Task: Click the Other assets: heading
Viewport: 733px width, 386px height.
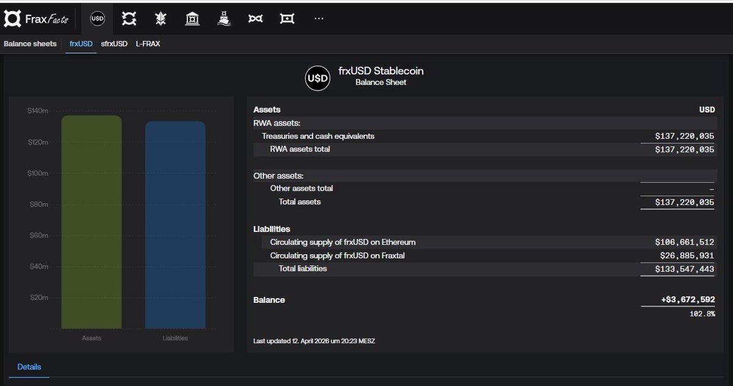Action: [x=278, y=176]
